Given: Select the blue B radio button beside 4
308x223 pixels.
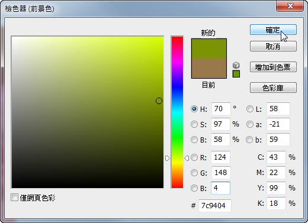Looking at the screenshot, I should 194,188.
